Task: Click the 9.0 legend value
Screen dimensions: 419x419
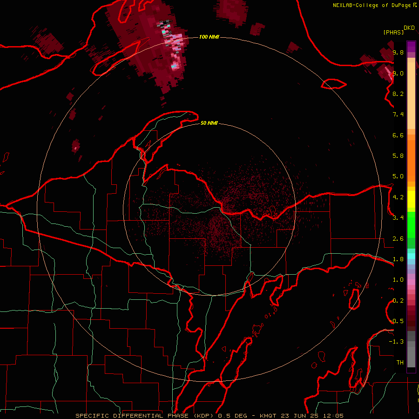Action: pyautogui.click(x=398, y=73)
